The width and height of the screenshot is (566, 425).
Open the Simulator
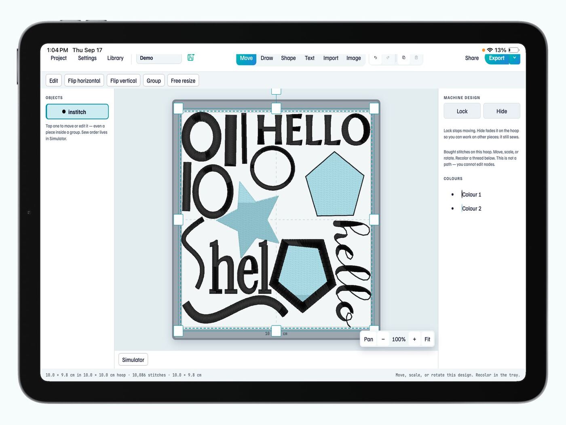pos(133,360)
